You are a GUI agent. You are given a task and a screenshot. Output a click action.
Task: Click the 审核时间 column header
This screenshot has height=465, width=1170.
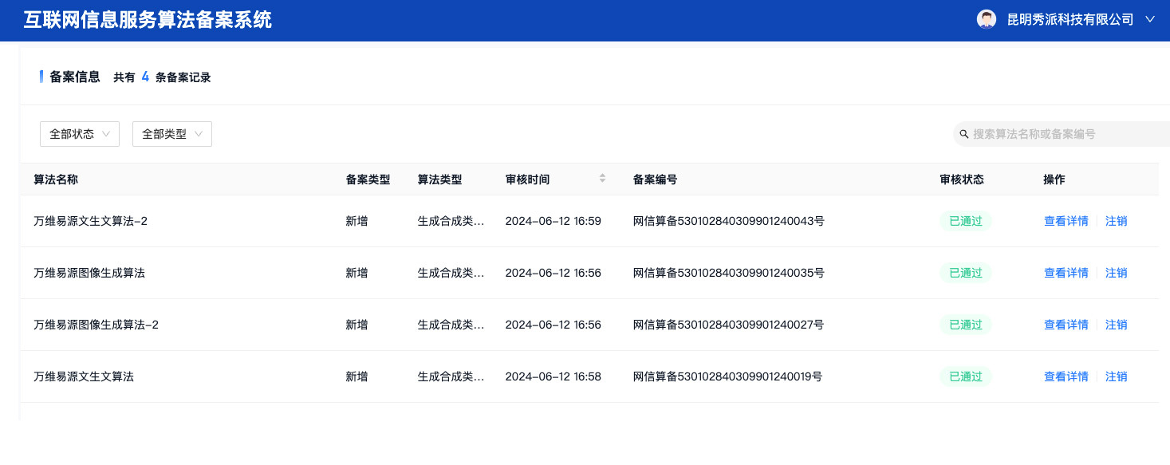pos(527,179)
